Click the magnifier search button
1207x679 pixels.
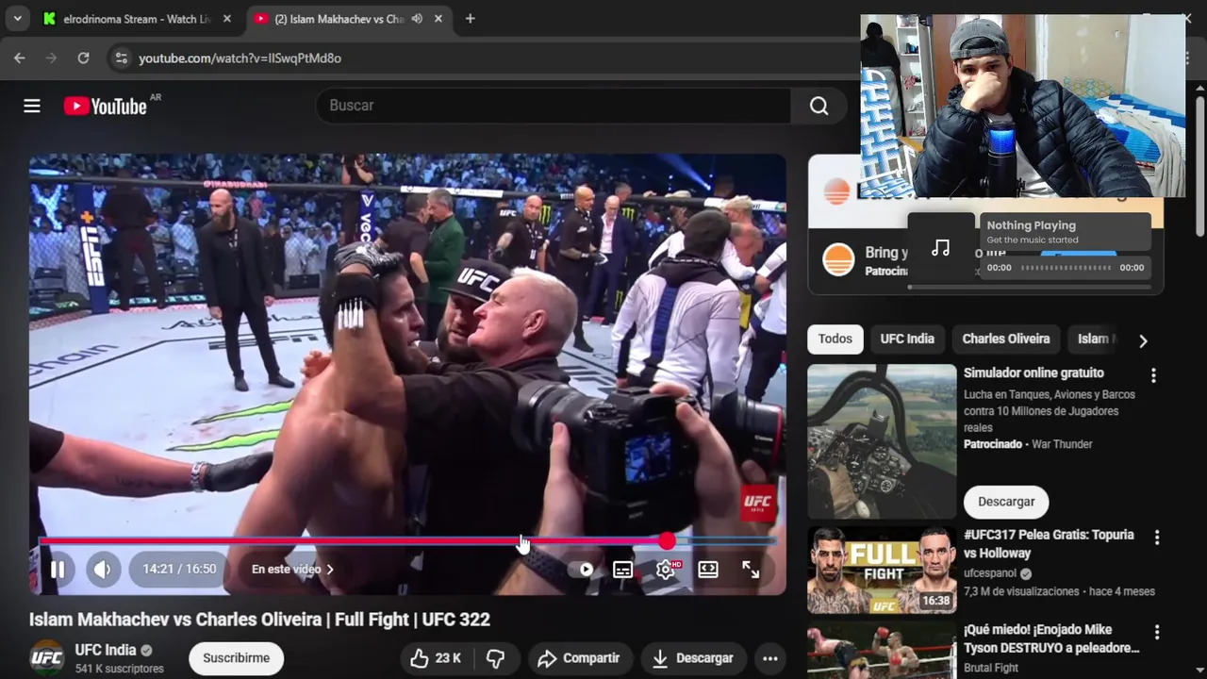pyautogui.click(x=818, y=106)
